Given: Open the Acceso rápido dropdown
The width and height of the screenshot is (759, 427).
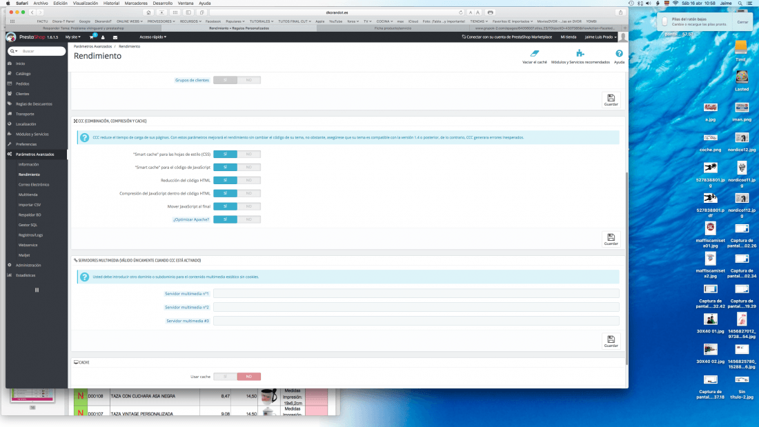Looking at the screenshot, I should coord(153,37).
